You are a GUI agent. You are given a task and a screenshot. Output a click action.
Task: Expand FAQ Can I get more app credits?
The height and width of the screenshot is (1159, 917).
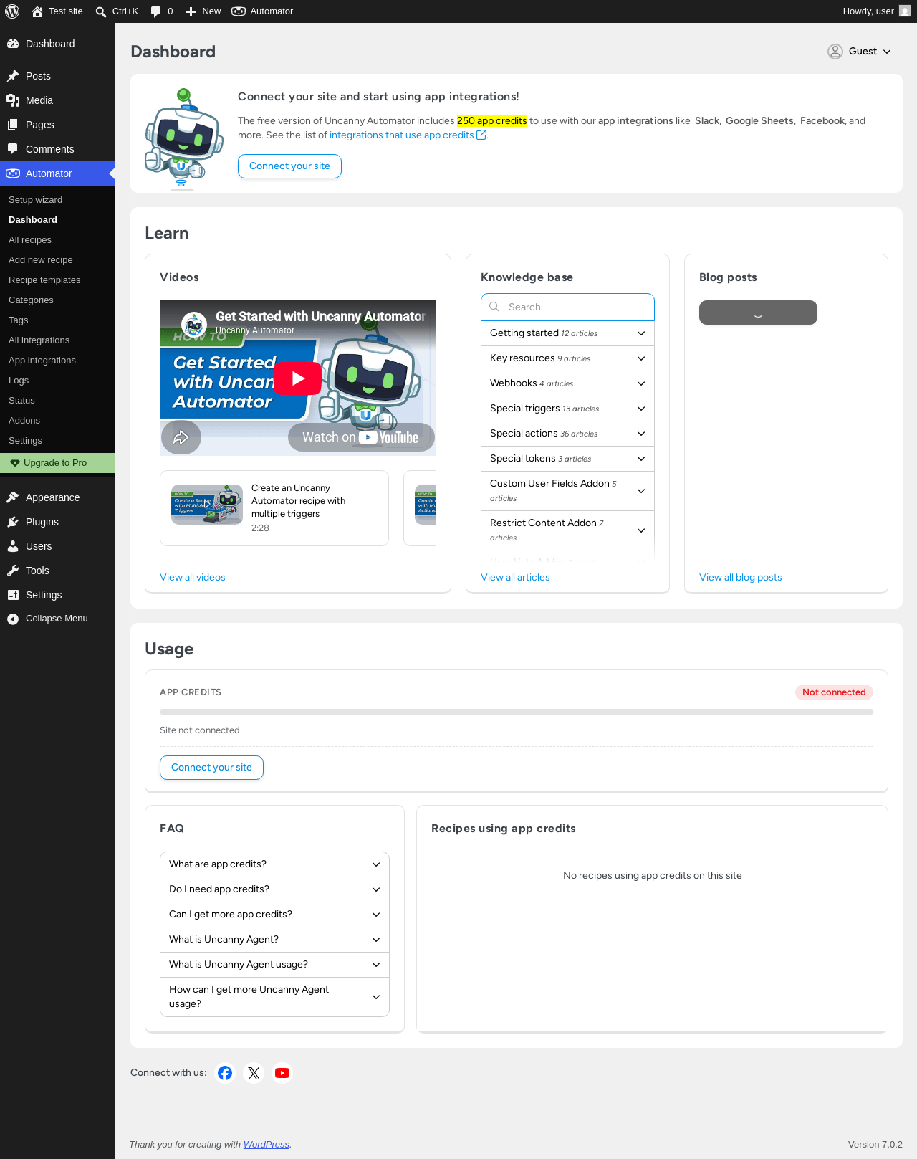[274, 915]
